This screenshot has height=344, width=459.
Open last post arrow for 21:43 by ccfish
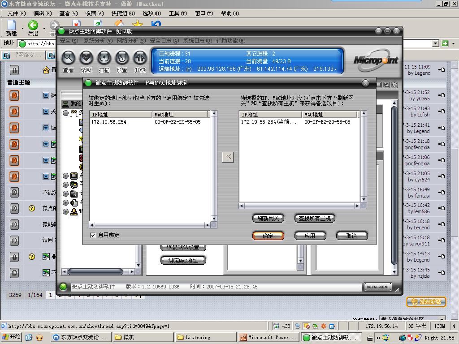442,112
